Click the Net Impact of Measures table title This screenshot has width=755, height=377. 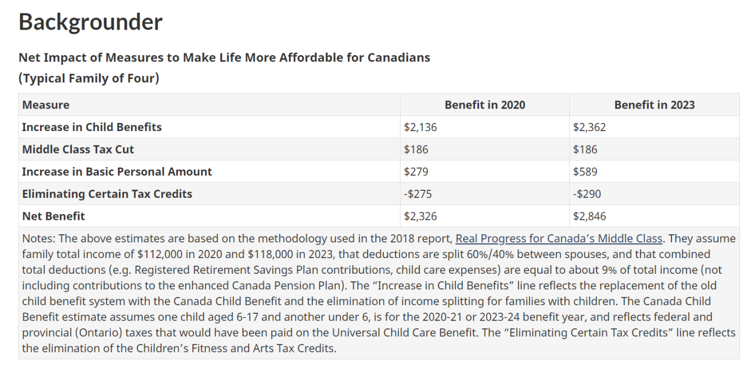tap(224, 57)
